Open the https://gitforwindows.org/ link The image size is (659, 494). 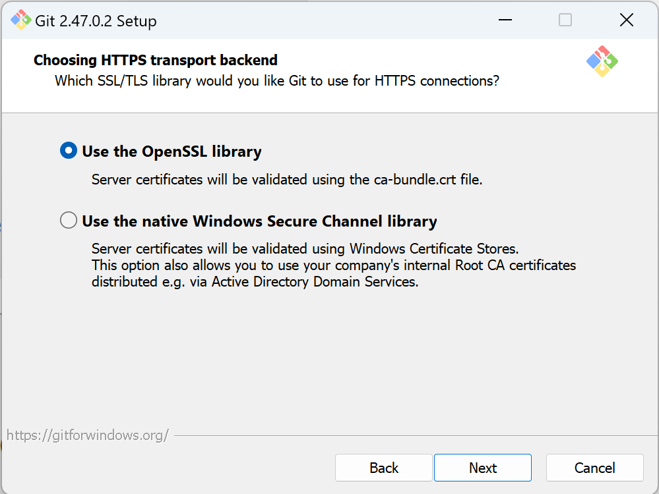point(88,435)
